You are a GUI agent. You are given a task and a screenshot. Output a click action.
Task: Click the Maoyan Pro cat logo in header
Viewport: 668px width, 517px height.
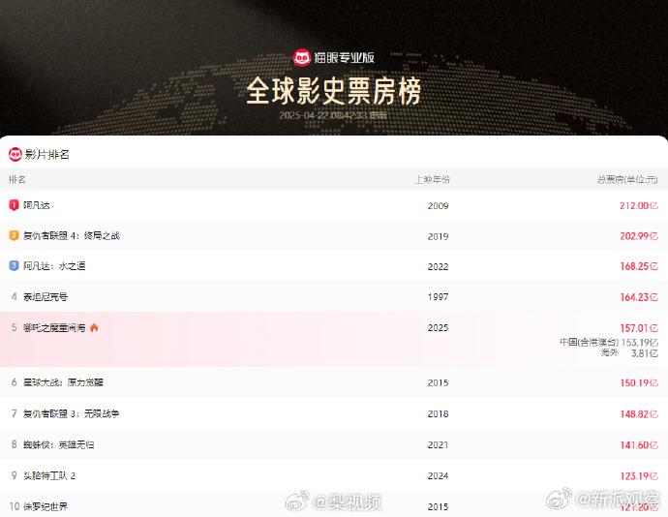pos(302,57)
